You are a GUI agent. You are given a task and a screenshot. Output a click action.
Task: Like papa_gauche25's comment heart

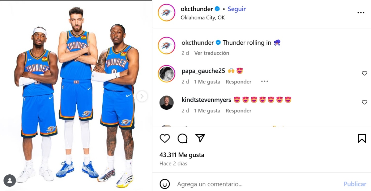click(365, 73)
